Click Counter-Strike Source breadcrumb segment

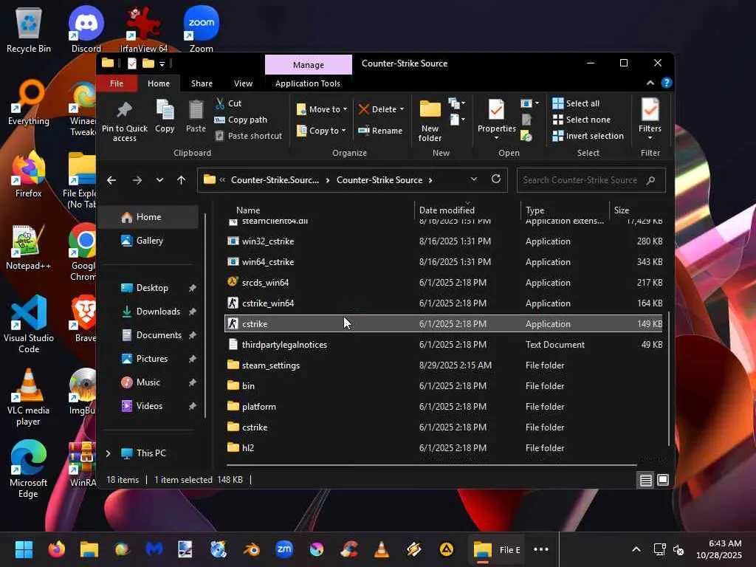tap(379, 180)
